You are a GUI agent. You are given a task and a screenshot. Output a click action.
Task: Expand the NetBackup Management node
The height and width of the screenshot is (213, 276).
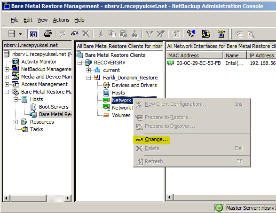point(7,69)
